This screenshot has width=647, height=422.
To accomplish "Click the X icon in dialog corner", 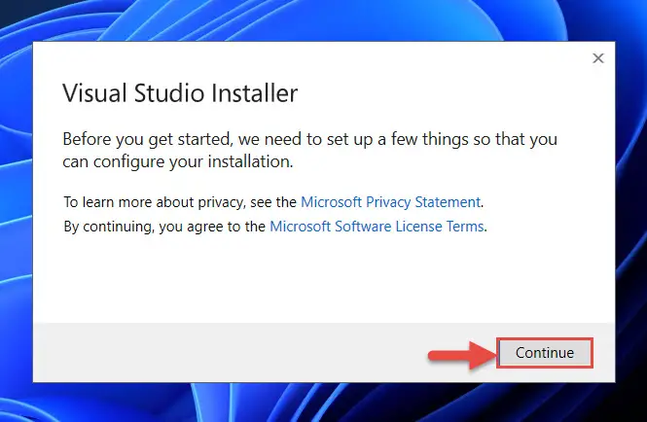I will (x=598, y=58).
